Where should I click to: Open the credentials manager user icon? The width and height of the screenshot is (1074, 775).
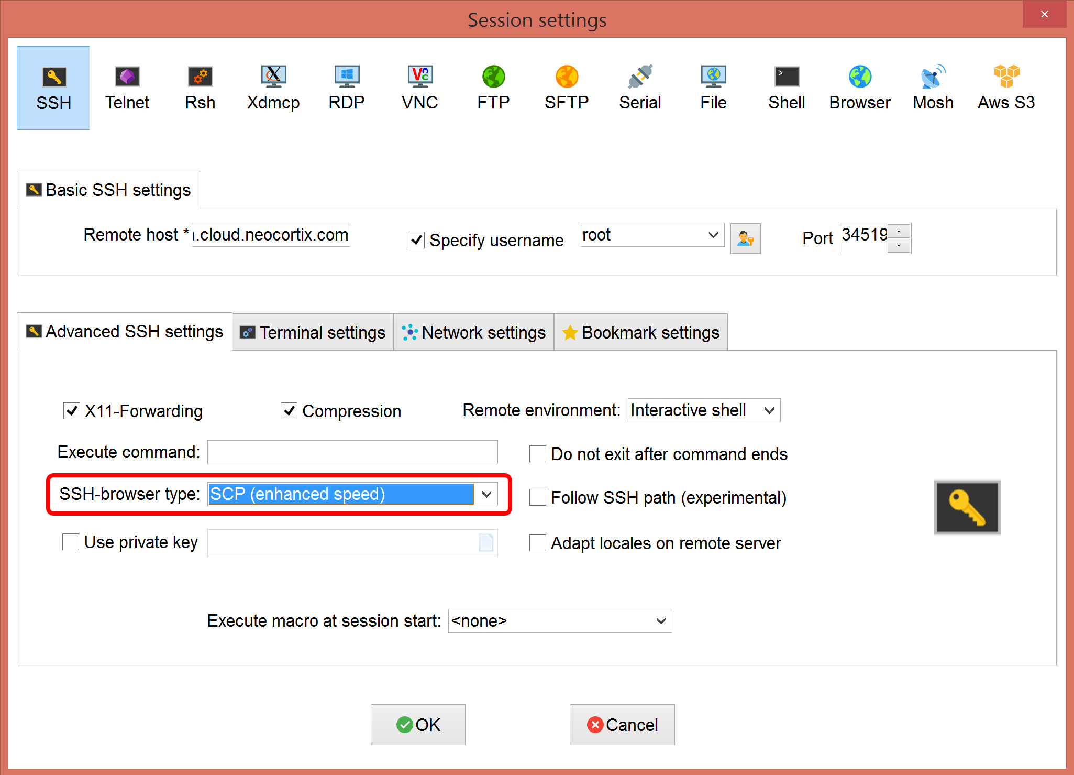745,239
